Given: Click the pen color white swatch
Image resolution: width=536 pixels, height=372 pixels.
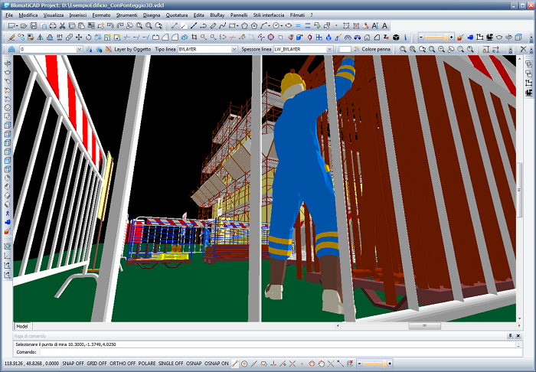Looking at the screenshot, I should [345, 49].
